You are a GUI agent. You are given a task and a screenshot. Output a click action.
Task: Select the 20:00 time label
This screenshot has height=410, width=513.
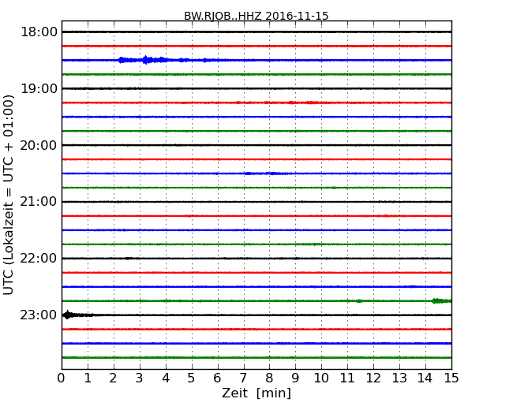(x=39, y=145)
